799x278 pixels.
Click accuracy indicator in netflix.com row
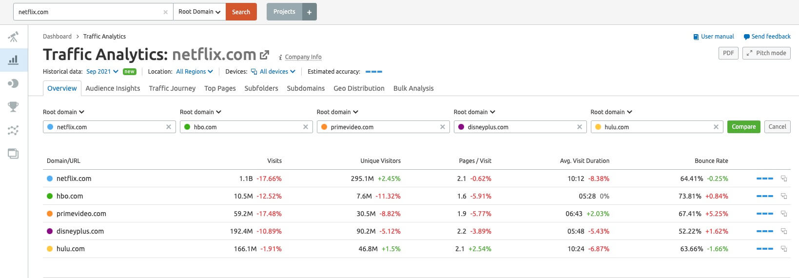(x=765, y=179)
